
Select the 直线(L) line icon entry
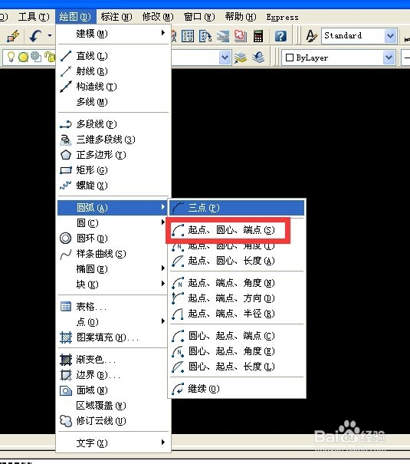(x=66, y=56)
